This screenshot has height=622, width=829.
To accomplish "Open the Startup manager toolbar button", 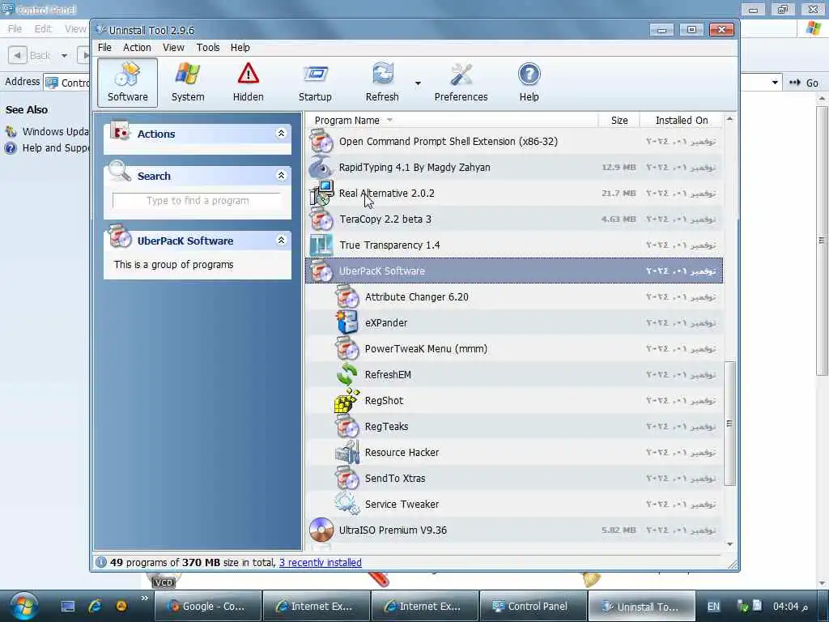I will (x=315, y=83).
